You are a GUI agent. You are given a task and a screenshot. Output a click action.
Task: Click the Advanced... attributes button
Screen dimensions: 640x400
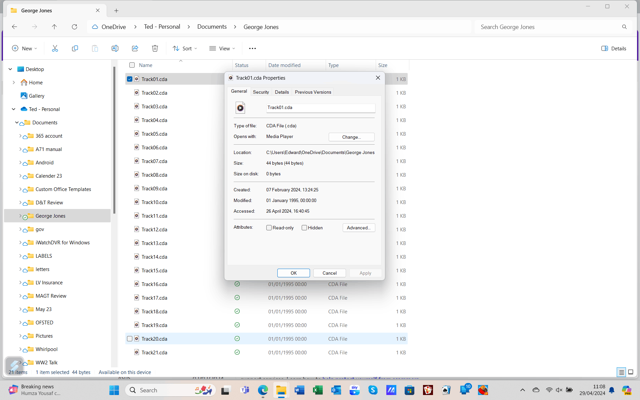[x=359, y=228]
